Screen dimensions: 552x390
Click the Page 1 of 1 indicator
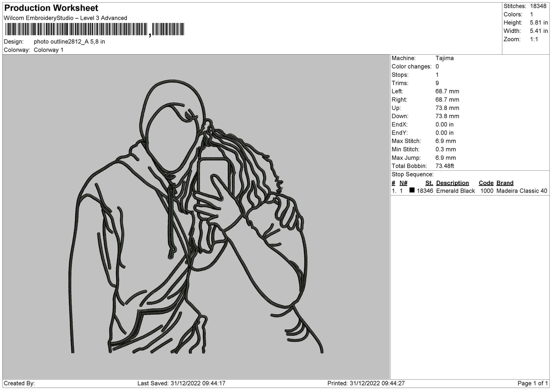(x=533, y=383)
